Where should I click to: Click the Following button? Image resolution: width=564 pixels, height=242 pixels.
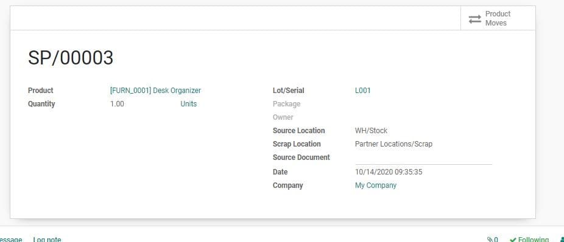(x=529, y=239)
